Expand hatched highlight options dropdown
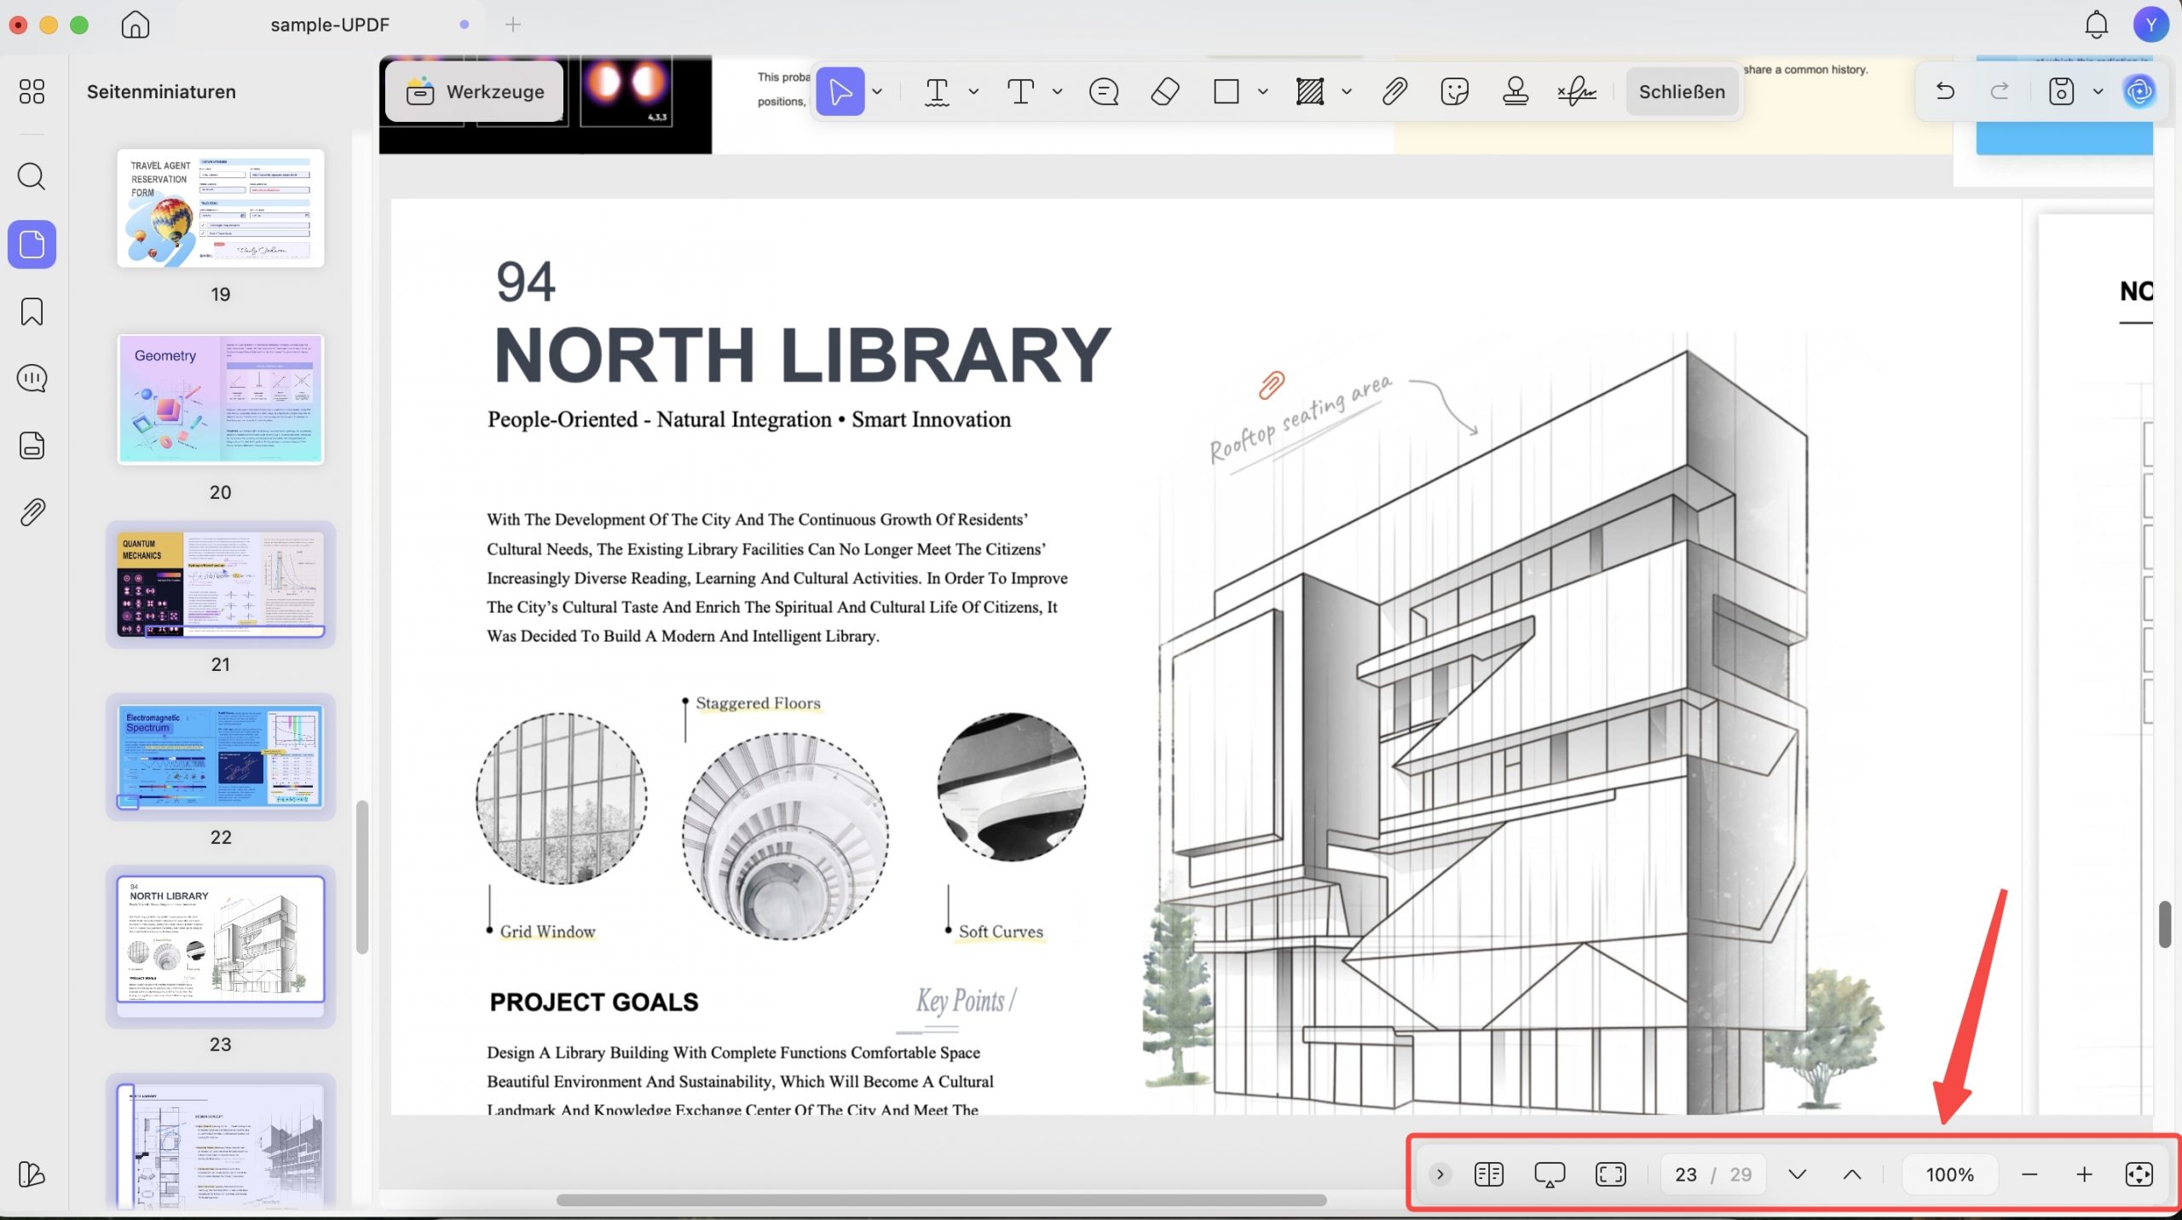Viewport: 2182px width, 1220px height. [1346, 91]
